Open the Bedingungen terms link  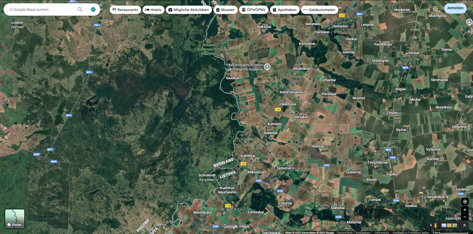[363, 233]
